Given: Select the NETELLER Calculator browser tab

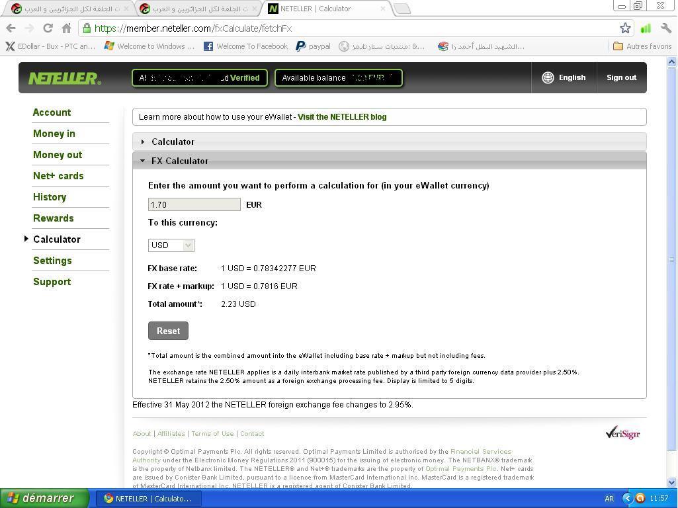Looking at the screenshot, I should pos(325,9).
